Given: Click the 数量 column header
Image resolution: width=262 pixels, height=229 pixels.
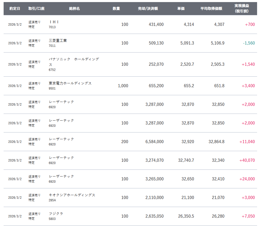Looking at the screenshot, I should [116, 9].
